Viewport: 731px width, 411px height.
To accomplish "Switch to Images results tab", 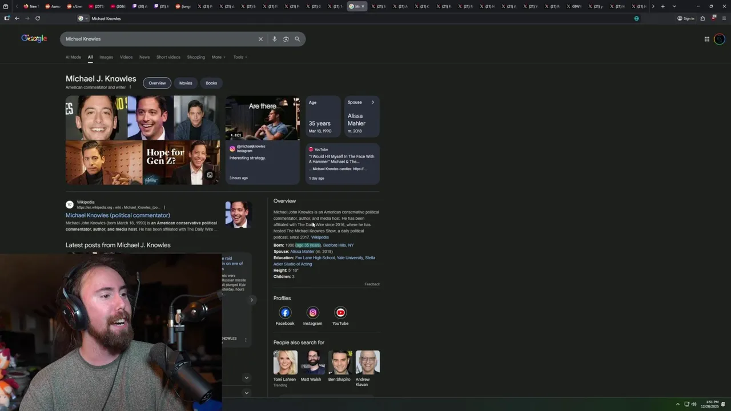I will (106, 57).
